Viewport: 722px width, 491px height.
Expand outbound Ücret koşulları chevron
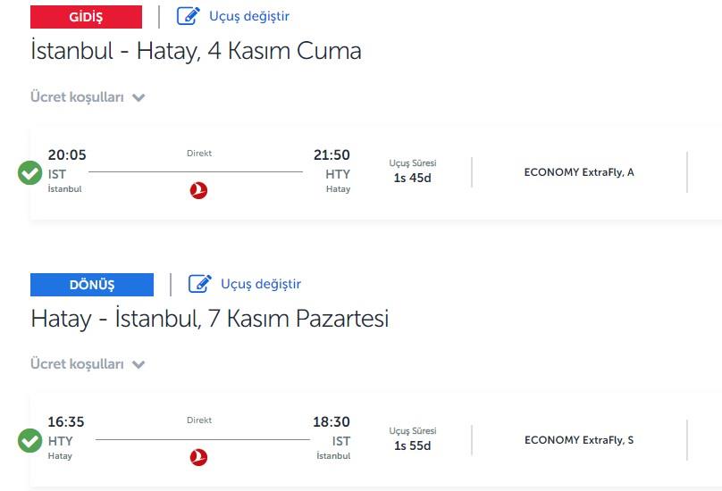[x=139, y=97]
